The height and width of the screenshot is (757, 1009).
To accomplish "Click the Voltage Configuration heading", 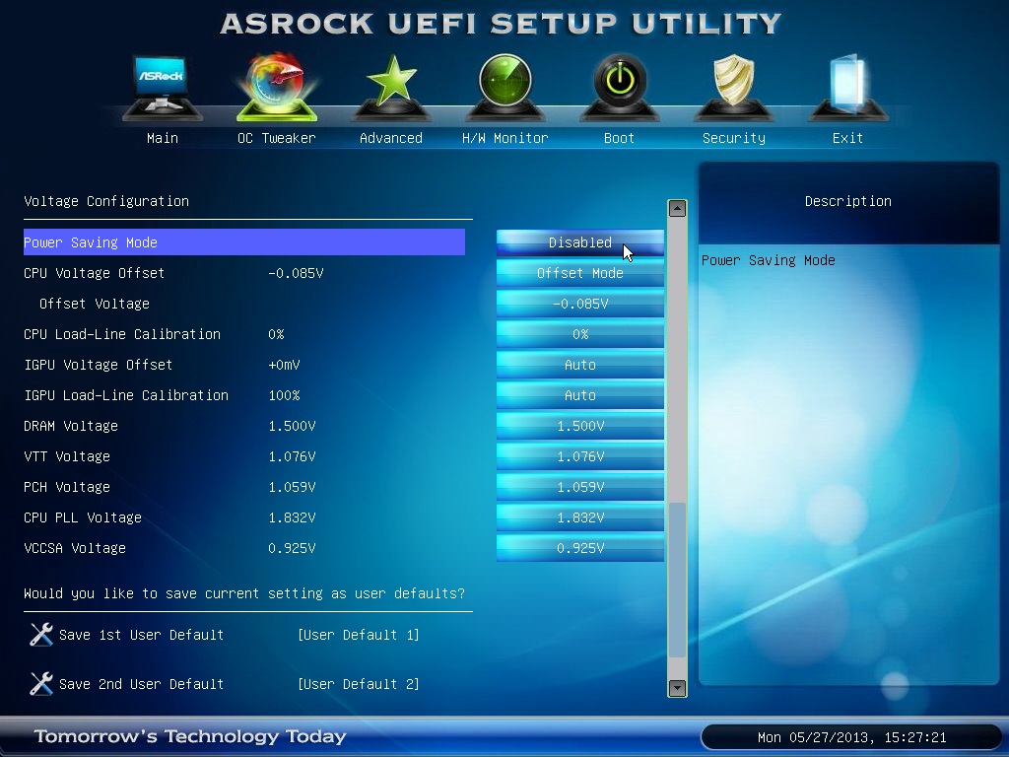I will click(x=106, y=201).
